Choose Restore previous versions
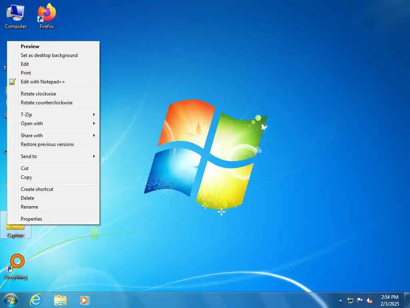The width and height of the screenshot is (410, 308). 53,144
